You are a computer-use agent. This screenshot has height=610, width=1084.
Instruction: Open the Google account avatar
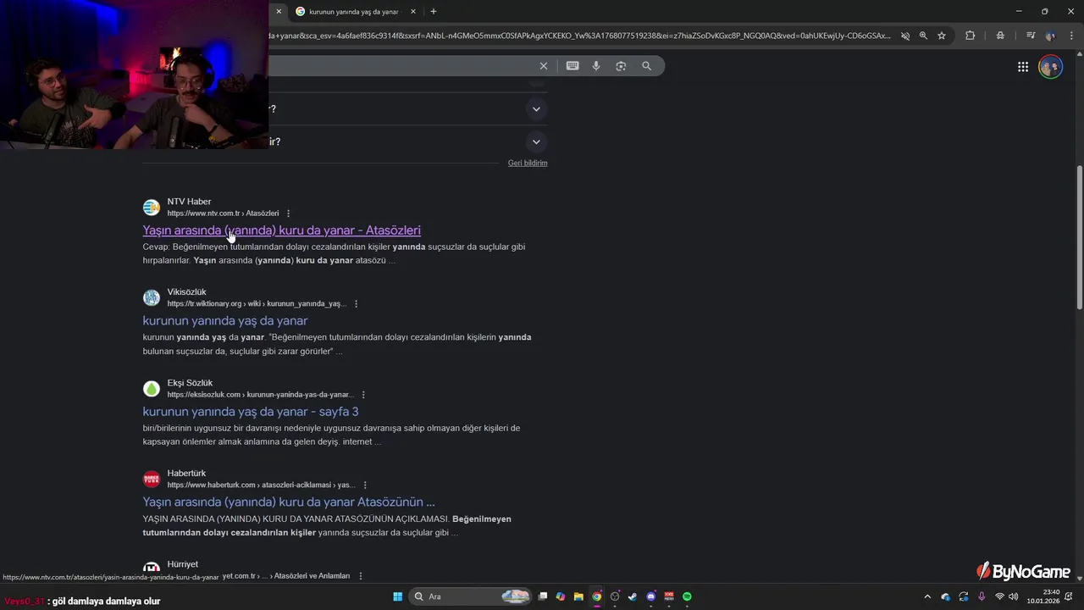tap(1050, 67)
